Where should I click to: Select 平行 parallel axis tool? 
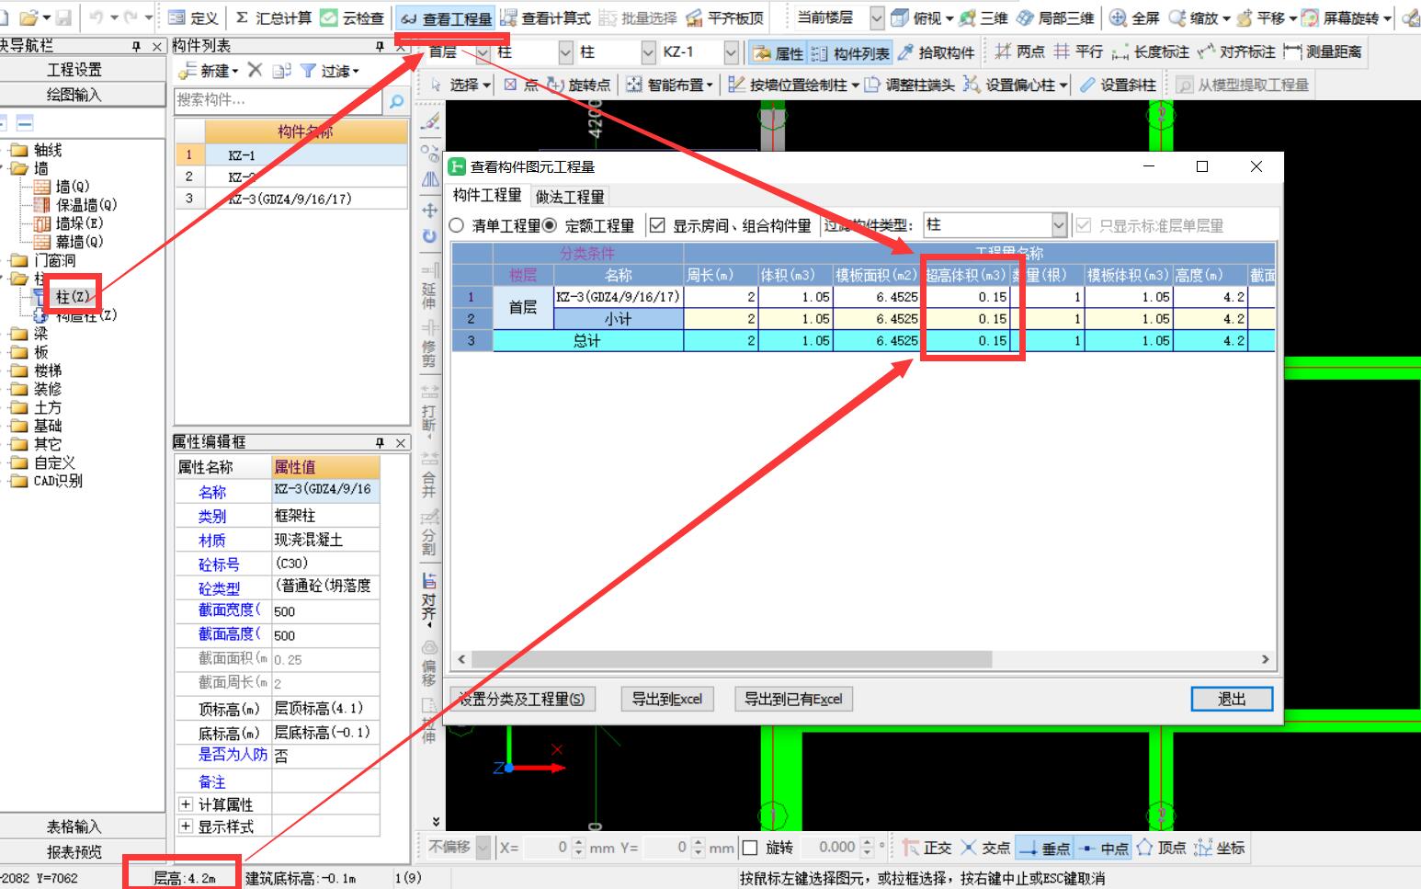pos(1078,52)
